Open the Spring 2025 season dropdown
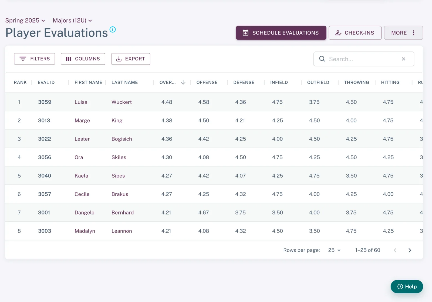This screenshot has width=432, height=302. [x=25, y=20]
